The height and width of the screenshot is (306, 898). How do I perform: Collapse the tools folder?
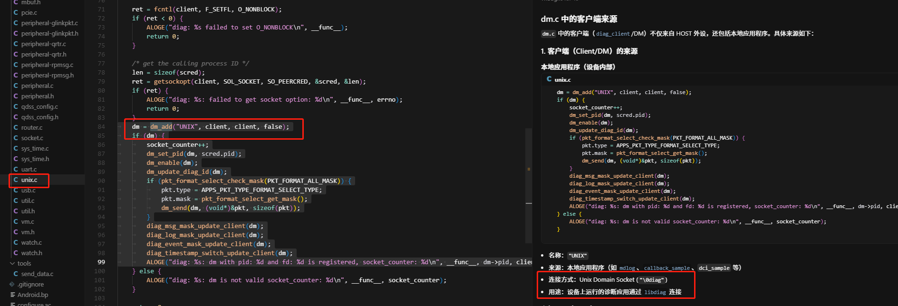pyautogui.click(x=12, y=263)
